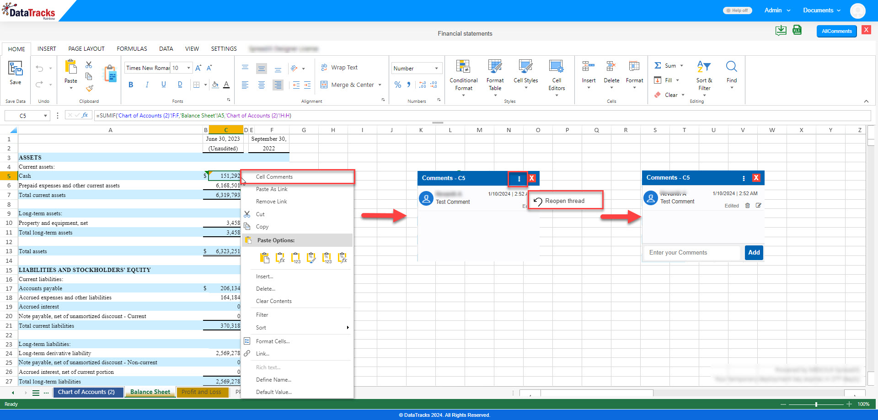Click the increase decimal icon
Screen dimensions: 878x420
click(423, 85)
